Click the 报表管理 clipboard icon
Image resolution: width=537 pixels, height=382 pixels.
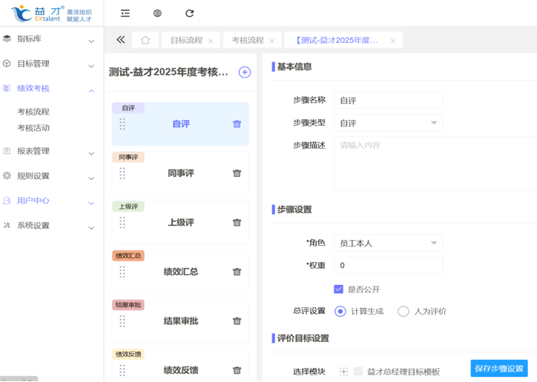coord(7,151)
